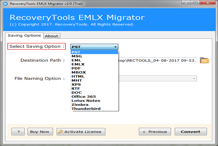Expand the File Naming Option dropdown
The height and width of the screenshot is (146, 218).
point(194,78)
